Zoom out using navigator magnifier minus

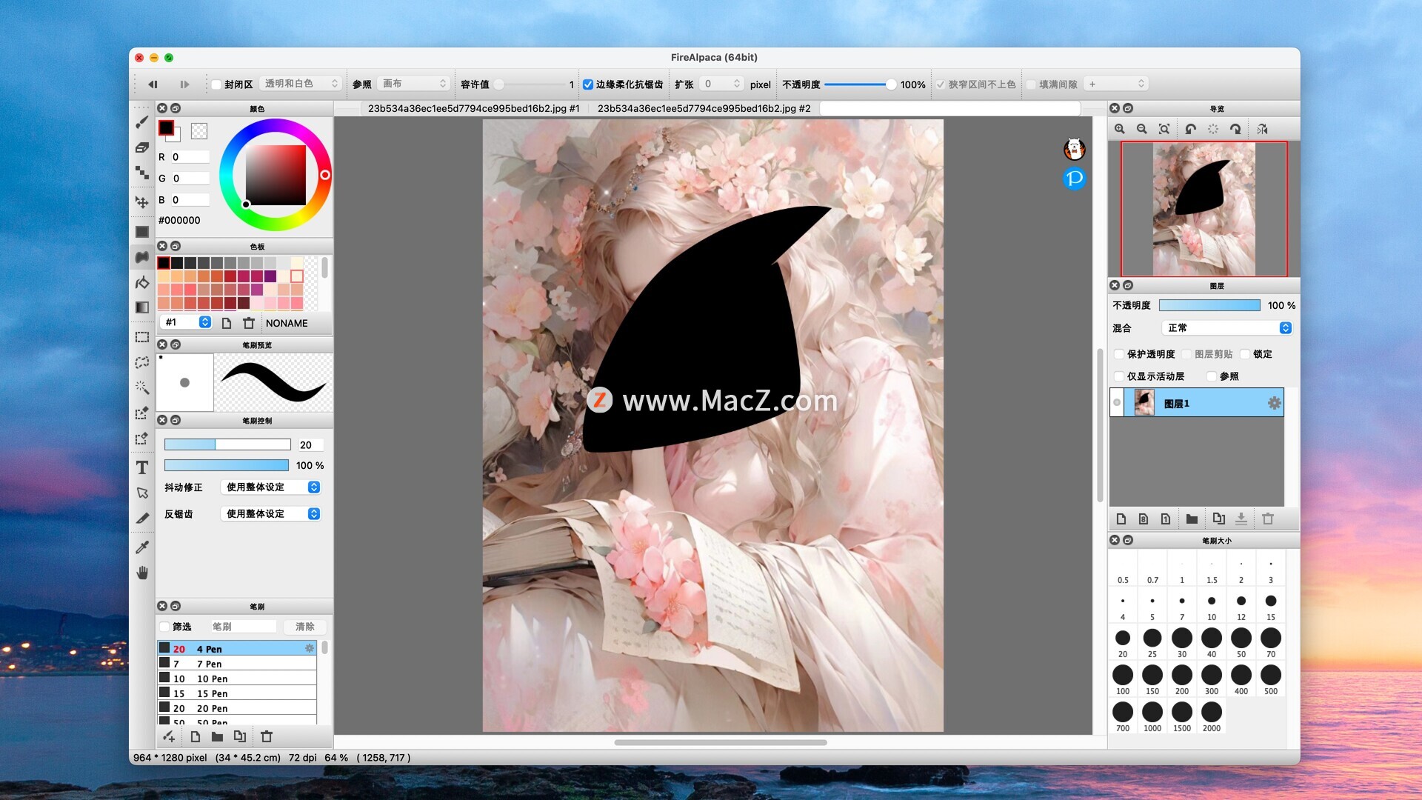1142,129
